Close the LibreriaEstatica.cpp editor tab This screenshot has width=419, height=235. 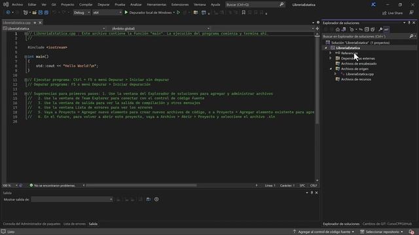coord(40,23)
